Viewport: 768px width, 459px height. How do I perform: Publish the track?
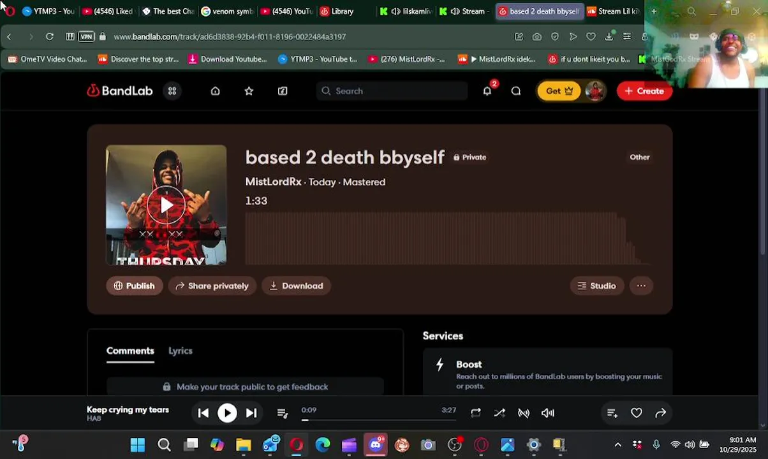[x=135, y=286]
